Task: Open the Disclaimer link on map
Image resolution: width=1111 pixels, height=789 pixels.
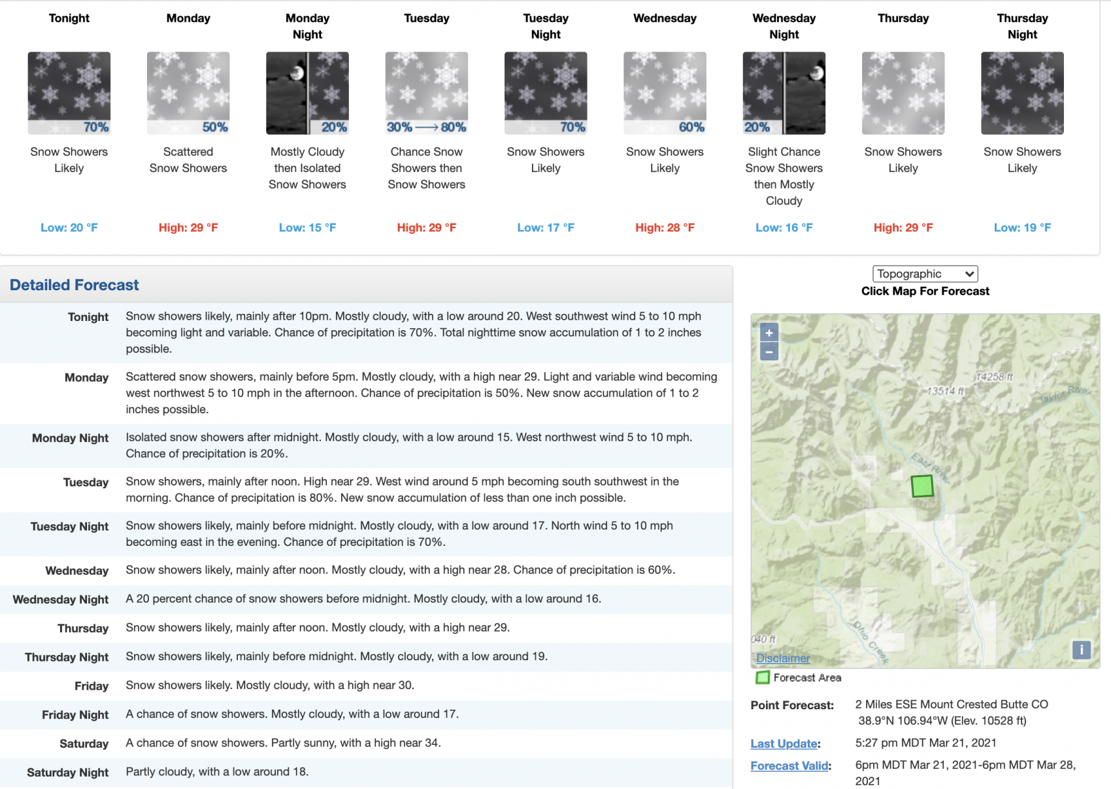Action: [783, 658]
